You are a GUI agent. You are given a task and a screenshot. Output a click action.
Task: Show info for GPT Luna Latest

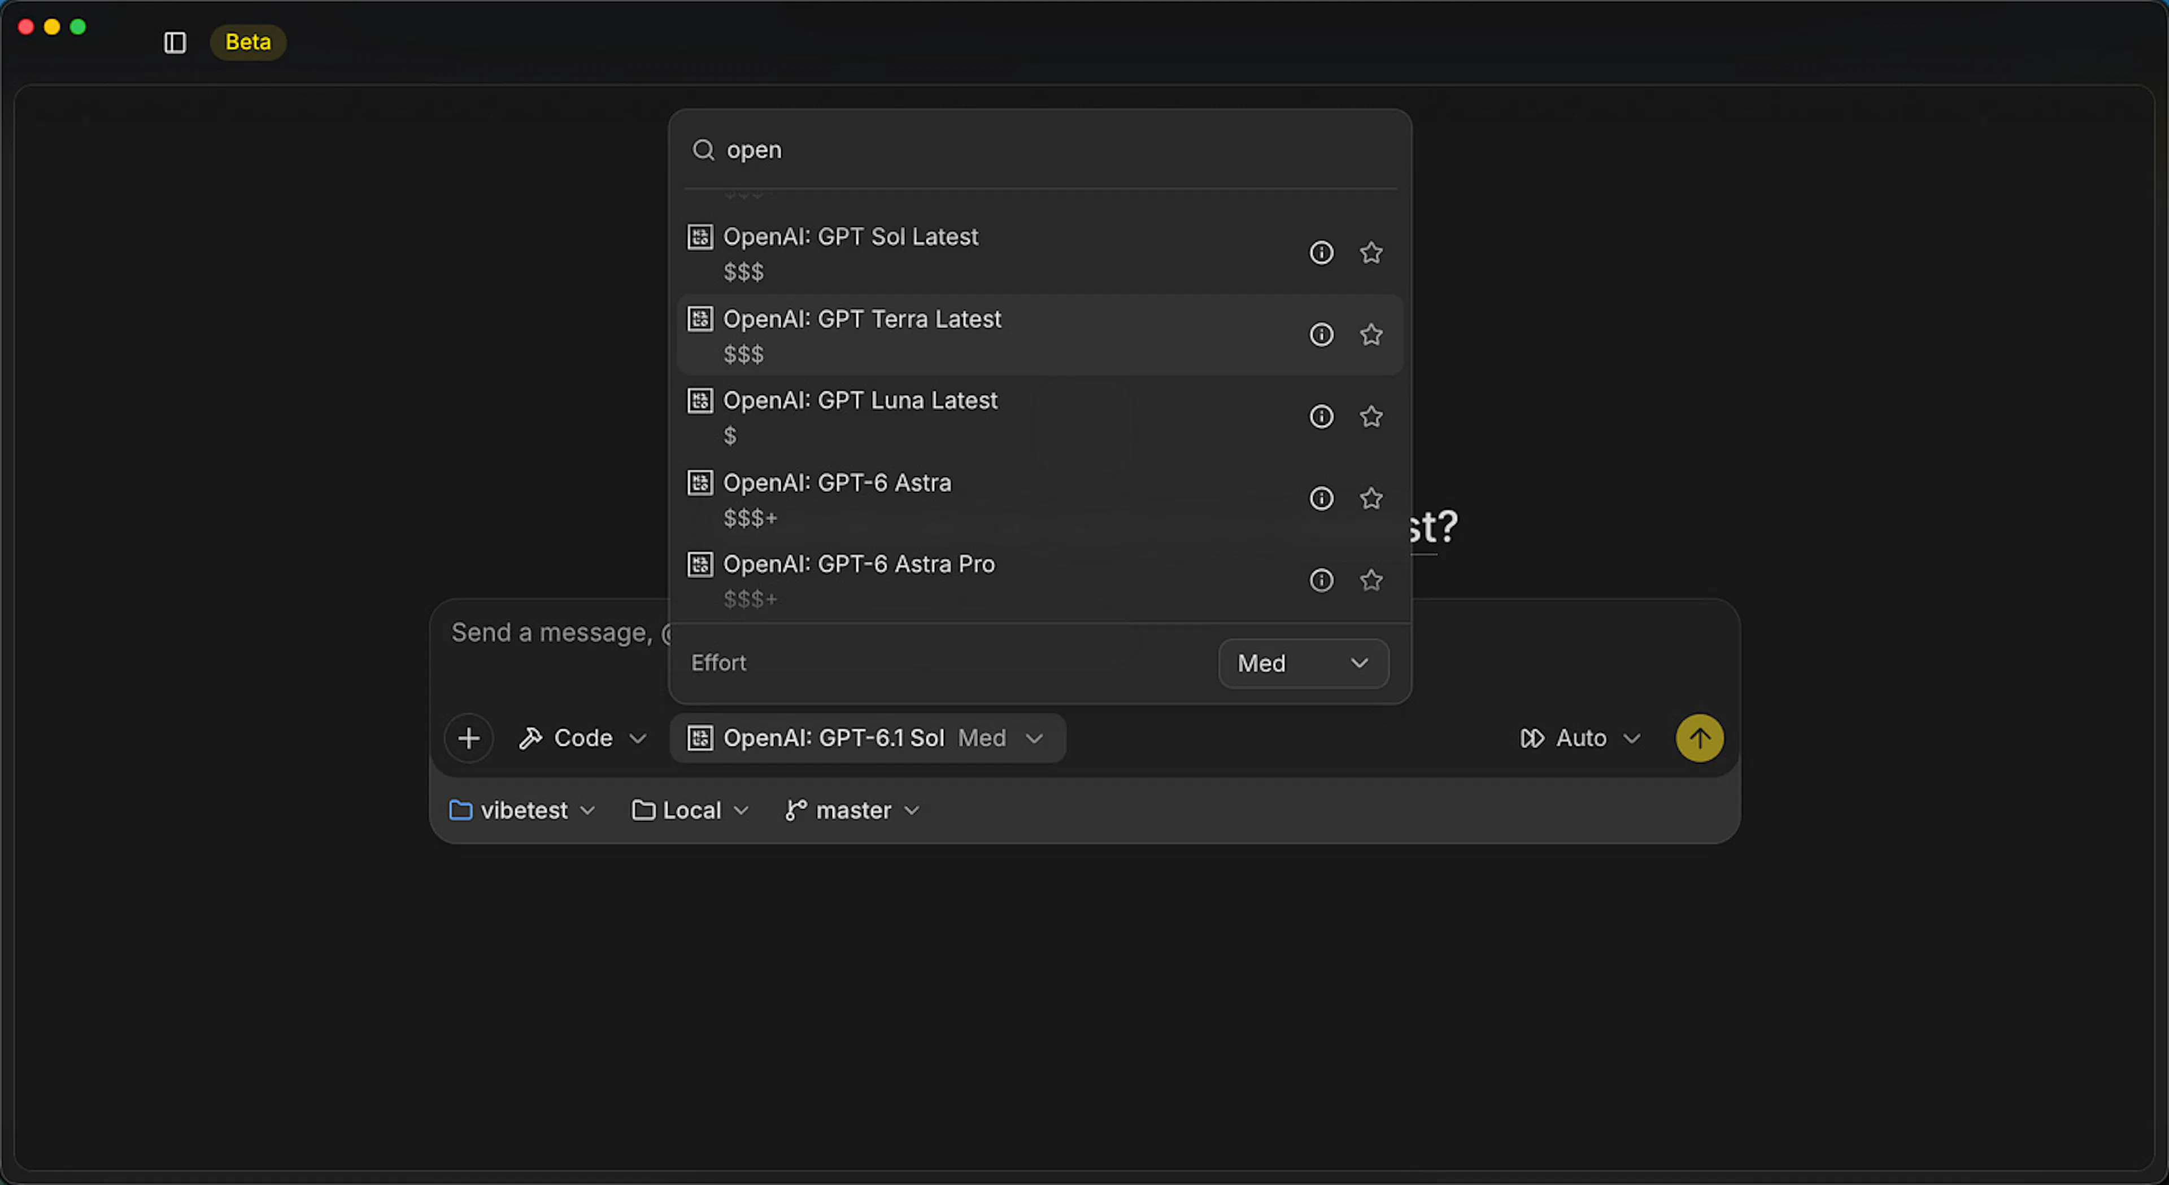[1321, 417]
